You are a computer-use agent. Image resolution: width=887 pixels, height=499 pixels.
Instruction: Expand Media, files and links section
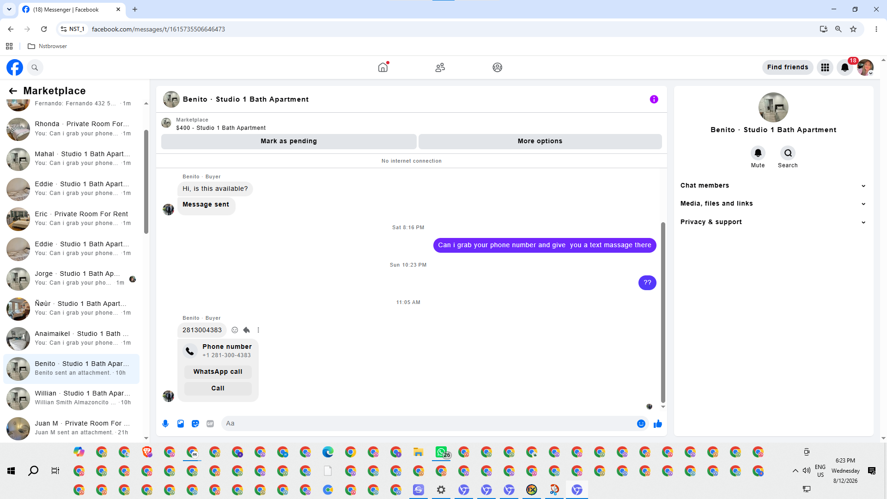coord(773,204)
